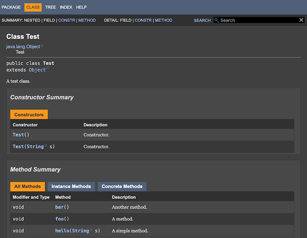Click the 'Class Test' heading
The image size is (307, 238).
pos(23,36)
